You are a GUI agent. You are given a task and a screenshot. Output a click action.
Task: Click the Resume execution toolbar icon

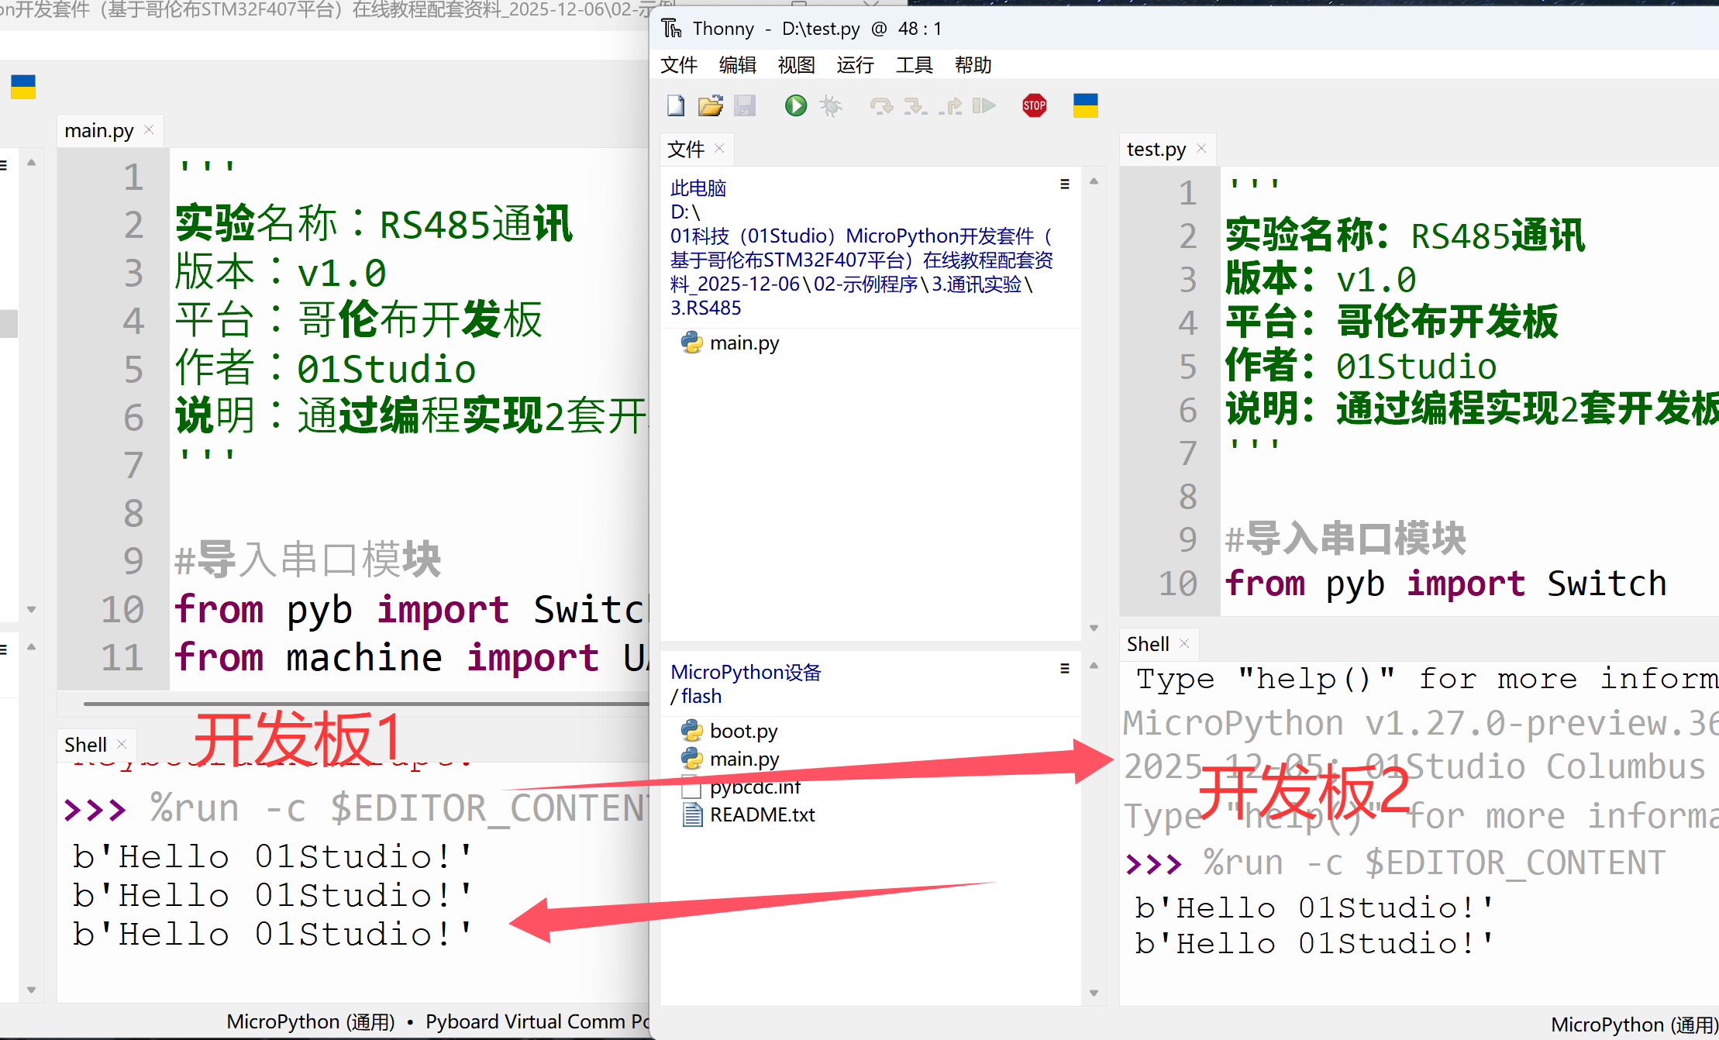pyautogui.click(x=984, y=105)
